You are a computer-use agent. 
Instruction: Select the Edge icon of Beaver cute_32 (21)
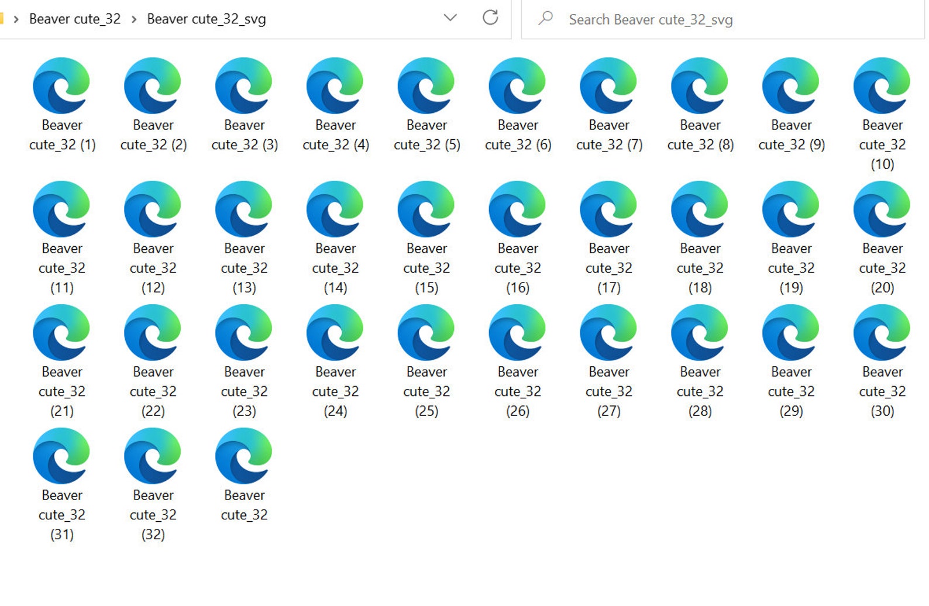click(61, 332)
